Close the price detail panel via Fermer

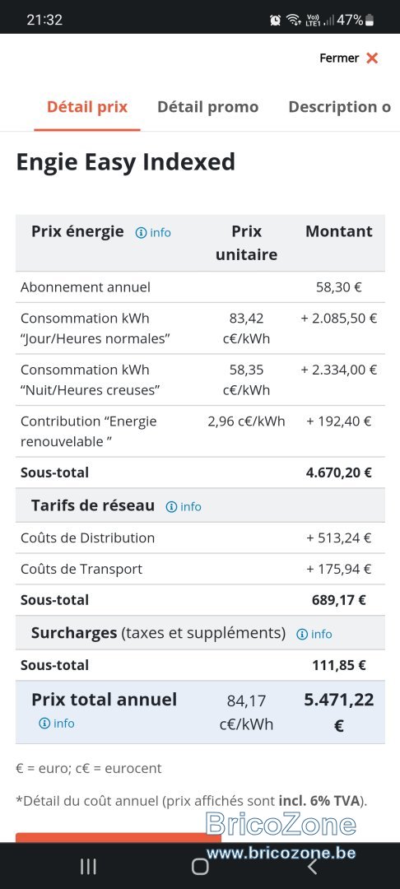(x=348, y=58)
